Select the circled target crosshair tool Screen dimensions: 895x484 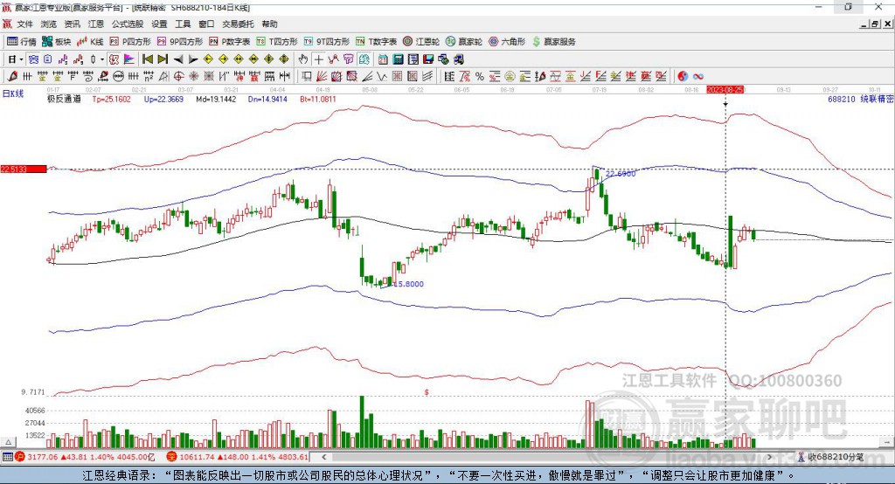(x=178, y=76)
